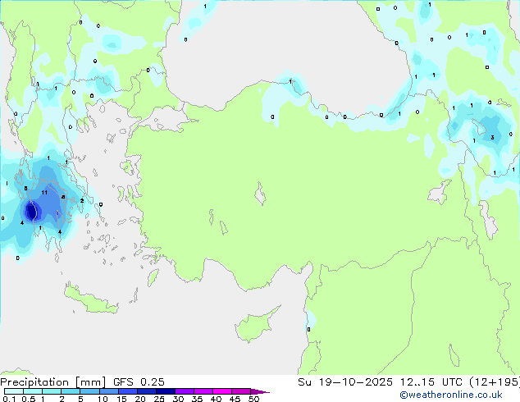Pick the 40–45 mm magenta legend swatch
This screenshot has height=402, width=520.
[222, 391]
